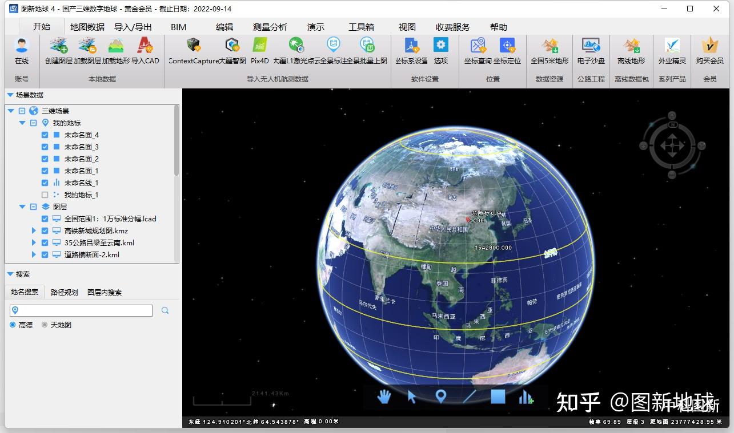Open the 收费服务 ribbon tab
The width and height of the screenshot is (734, 433).
[x=453, y=27]
